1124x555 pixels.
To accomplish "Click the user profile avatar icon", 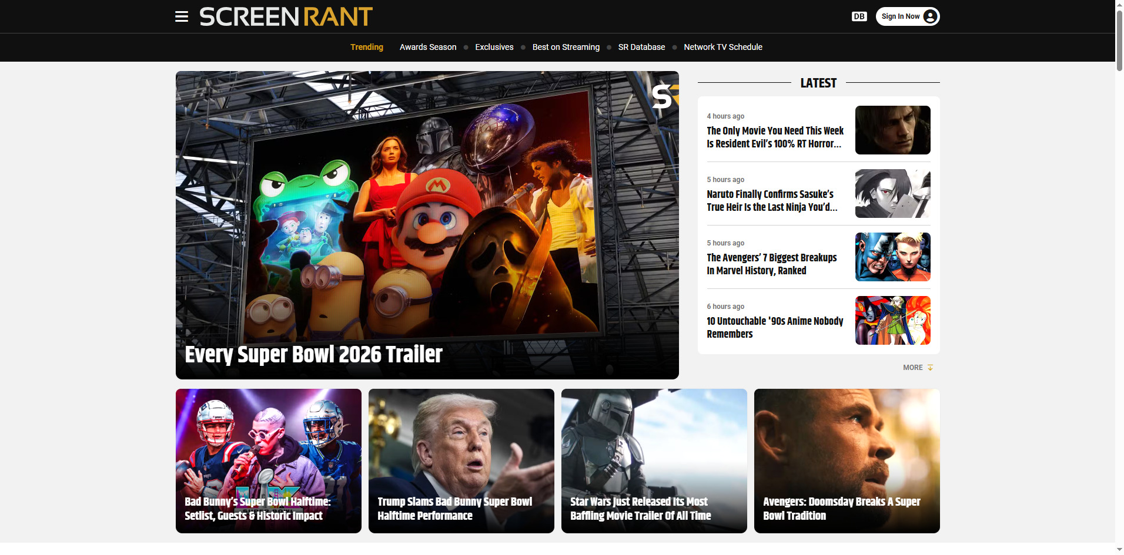I will pyautogui.click(x=930, y=16).
